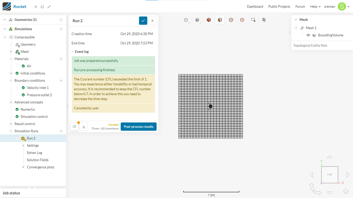353x198 pixels.
Task: Open the Help dropdown menu
Action: point(315,6)
